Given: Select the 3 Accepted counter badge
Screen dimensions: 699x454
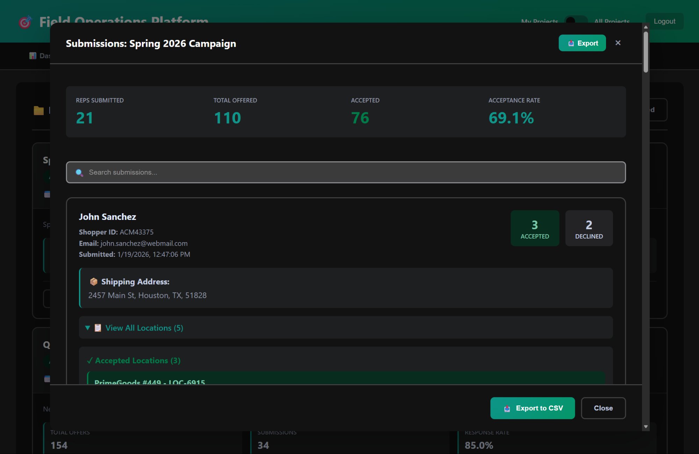Looking at the screenshot, I should [x=535, y=228].
